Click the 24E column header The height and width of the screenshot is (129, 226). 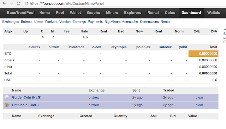coord(197,31)
